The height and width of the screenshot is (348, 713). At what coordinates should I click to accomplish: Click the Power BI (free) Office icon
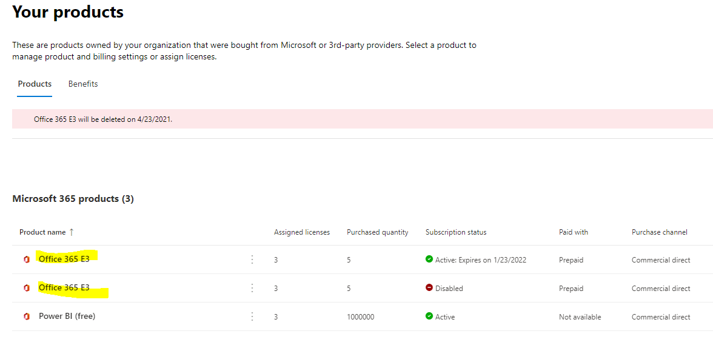click(26, 316)
